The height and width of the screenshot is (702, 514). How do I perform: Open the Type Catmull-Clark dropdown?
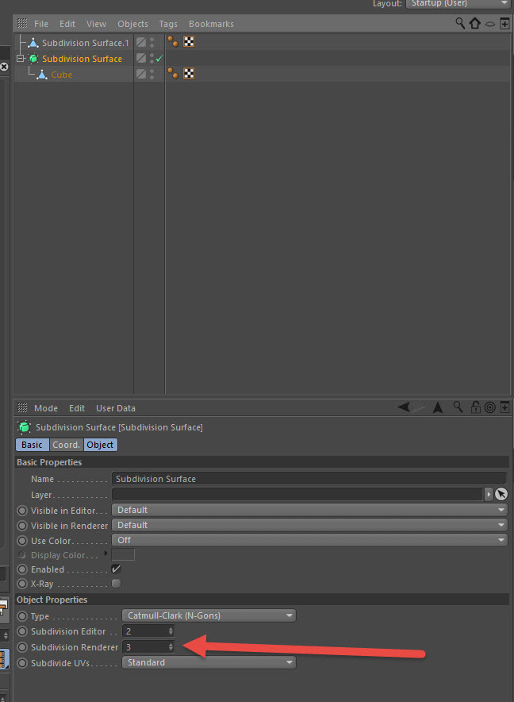209,615
